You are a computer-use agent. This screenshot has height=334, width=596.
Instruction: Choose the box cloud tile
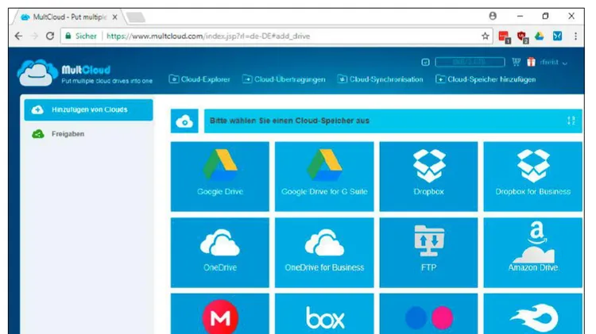(324, 314)
